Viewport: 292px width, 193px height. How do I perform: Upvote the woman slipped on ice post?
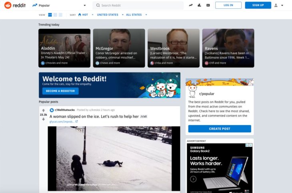pos(43,110)
